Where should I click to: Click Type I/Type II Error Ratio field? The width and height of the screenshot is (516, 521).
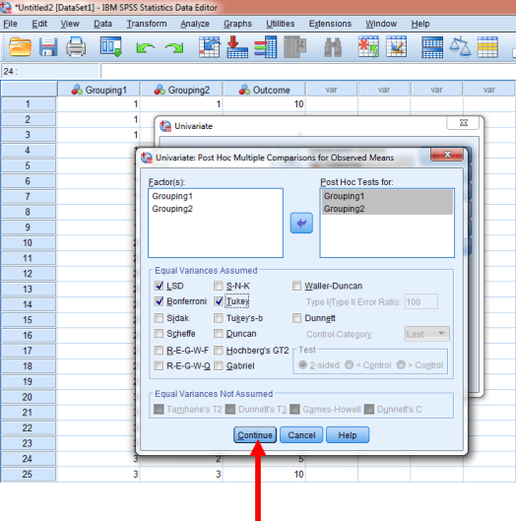[421, 301]
